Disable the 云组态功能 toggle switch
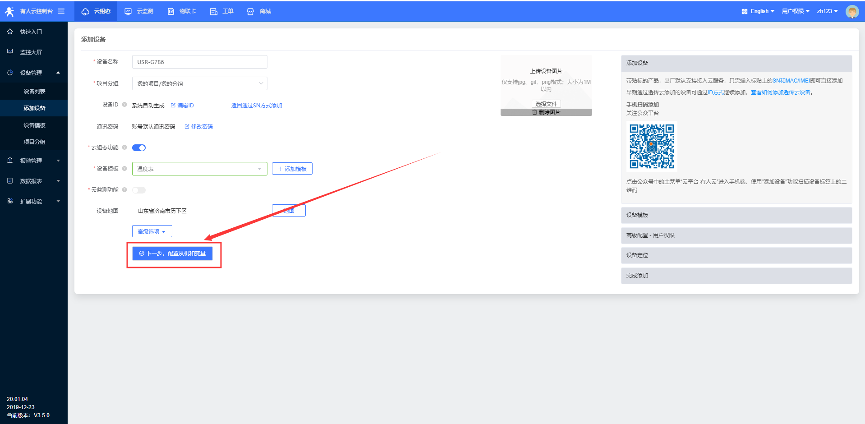865x424 pixels. 139,148
